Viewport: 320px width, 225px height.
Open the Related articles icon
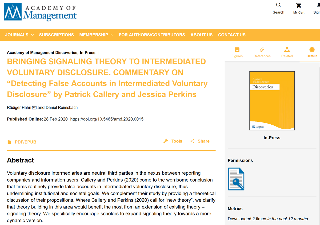pyautogui.click(x=287, y=50)
